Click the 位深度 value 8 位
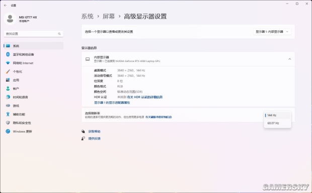Screen dimensions: 312x193 tap(120, 81)
